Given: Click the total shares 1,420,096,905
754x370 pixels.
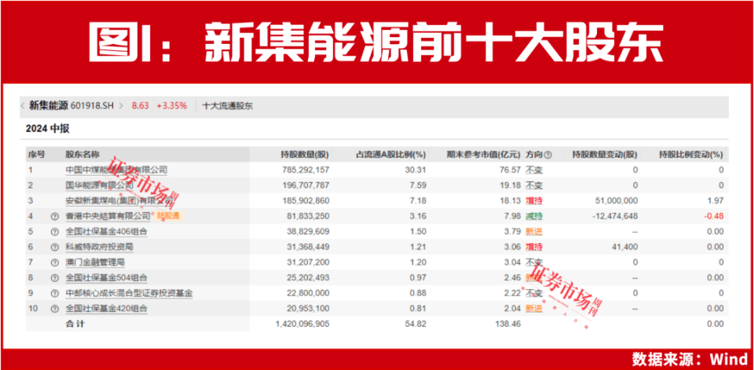Looking at the screenshot, I should pyautogui.click(x=302, y=324).
